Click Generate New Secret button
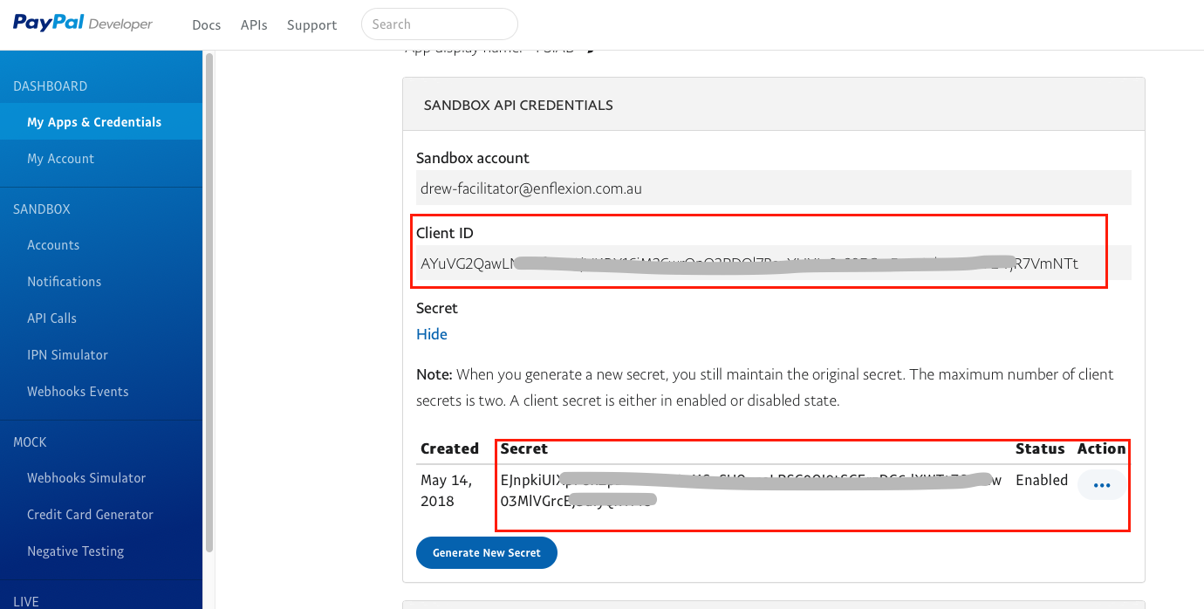Viewport: 1204px width, 609px height. (487, 552)
